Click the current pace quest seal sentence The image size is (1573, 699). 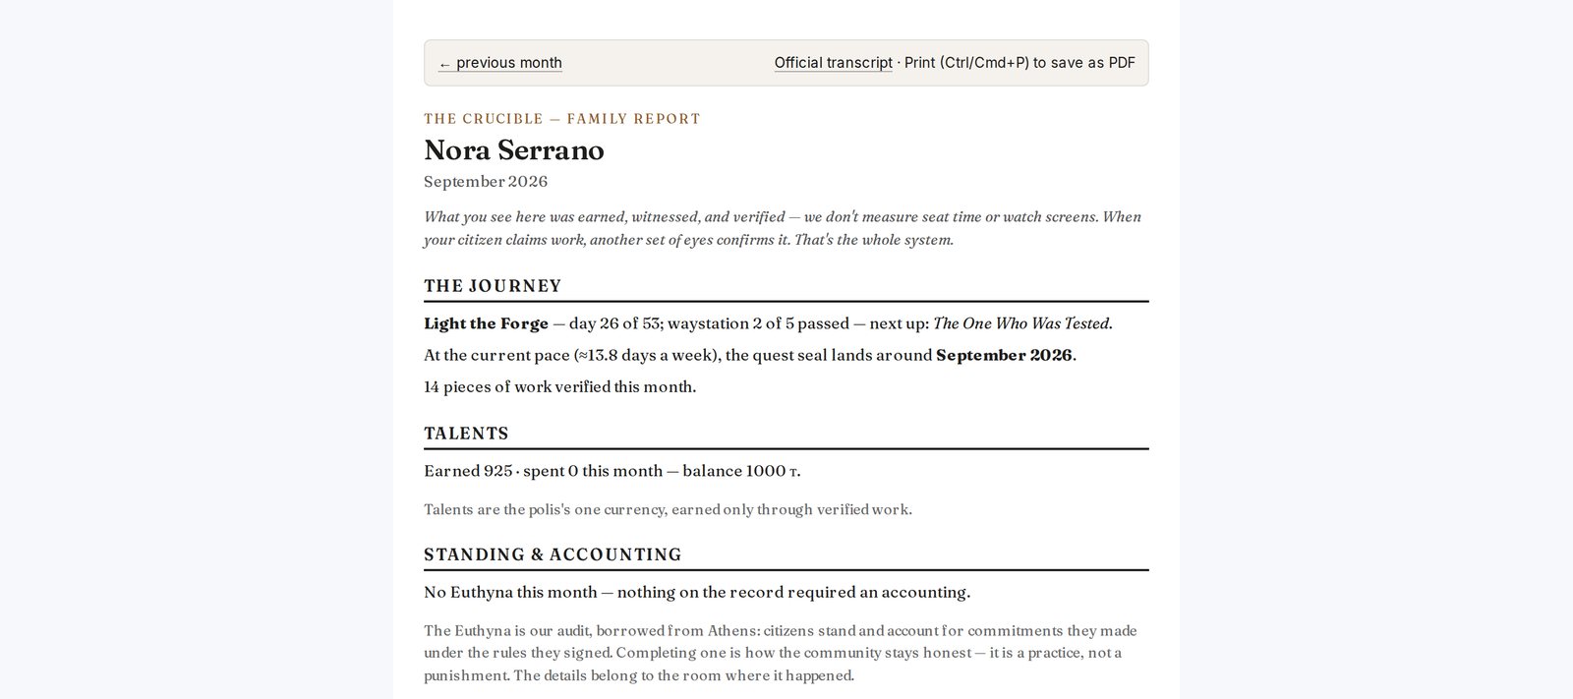[750, 355]
